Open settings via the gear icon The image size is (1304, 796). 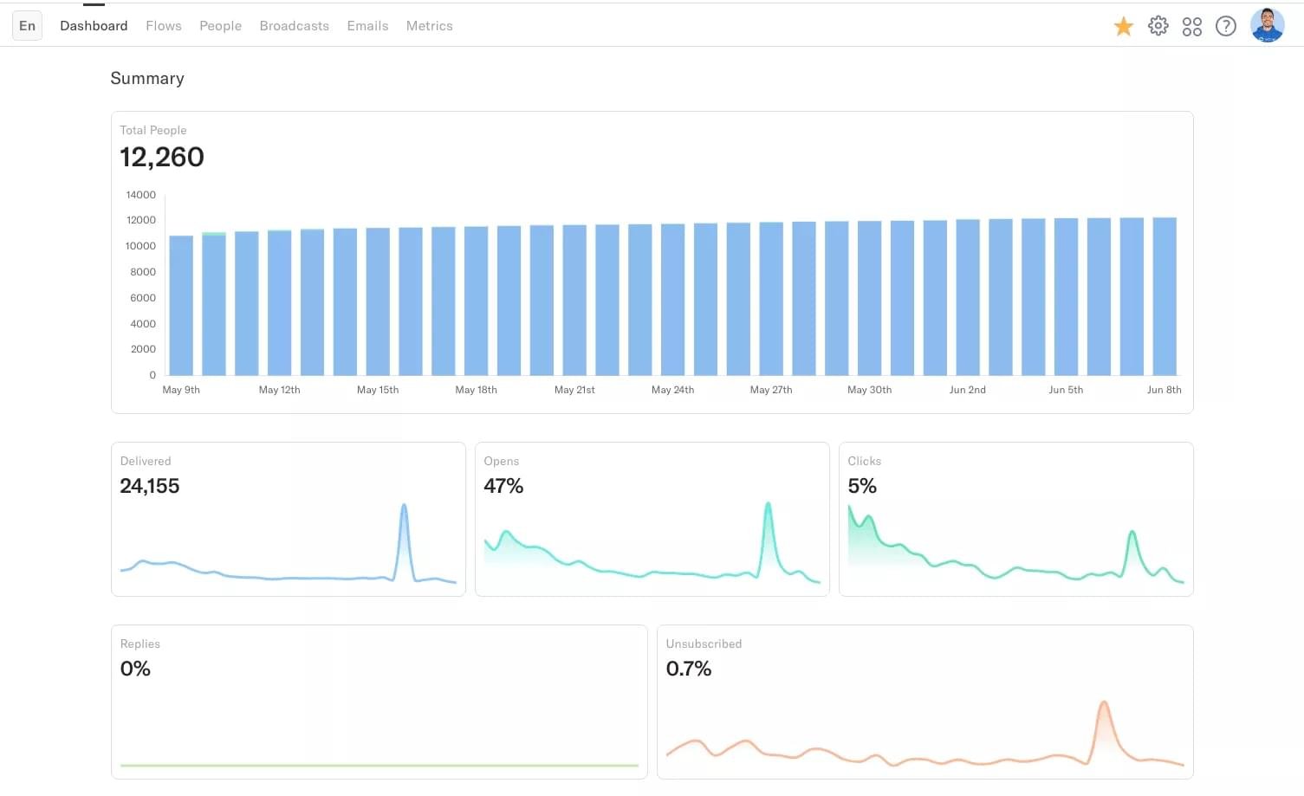1158,26
